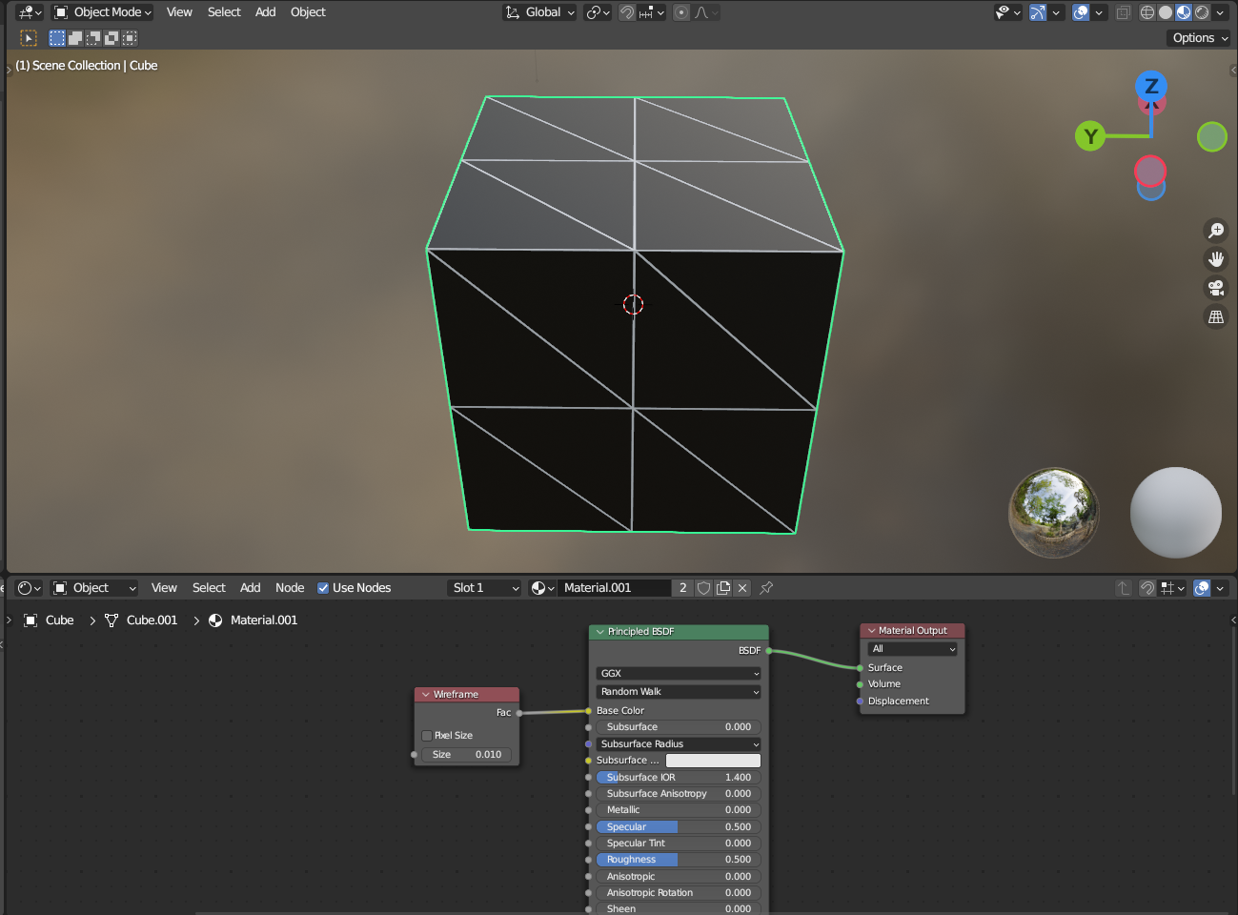Click the tweak select tool icon
Viewport: 1238px width, 915px height.
click(x=29, y=38)
